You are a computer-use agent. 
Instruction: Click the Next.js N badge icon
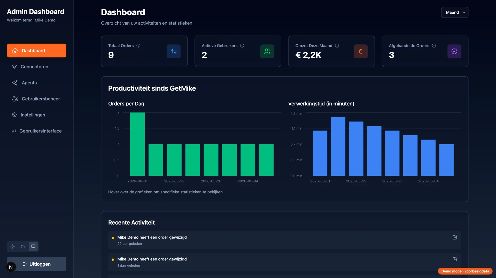click(11, 267)
